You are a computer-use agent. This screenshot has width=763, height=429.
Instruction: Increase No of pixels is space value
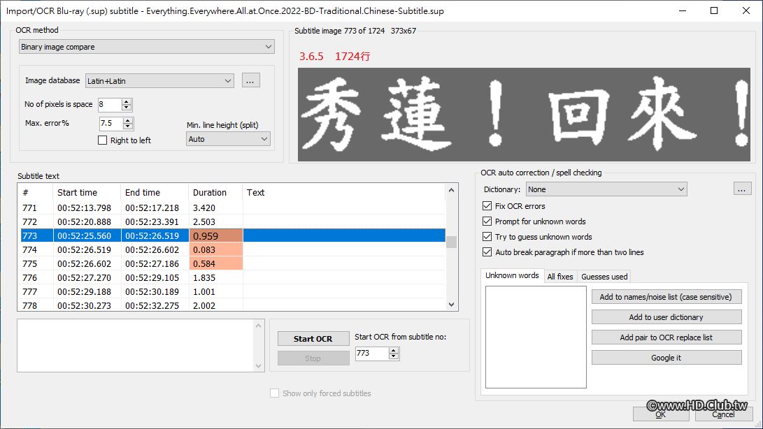127,101
